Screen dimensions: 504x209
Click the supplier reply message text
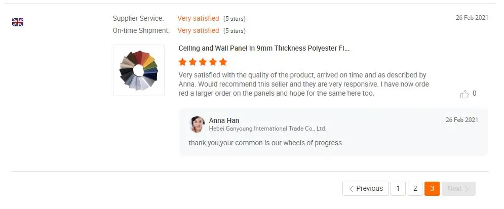pos(265,143)
